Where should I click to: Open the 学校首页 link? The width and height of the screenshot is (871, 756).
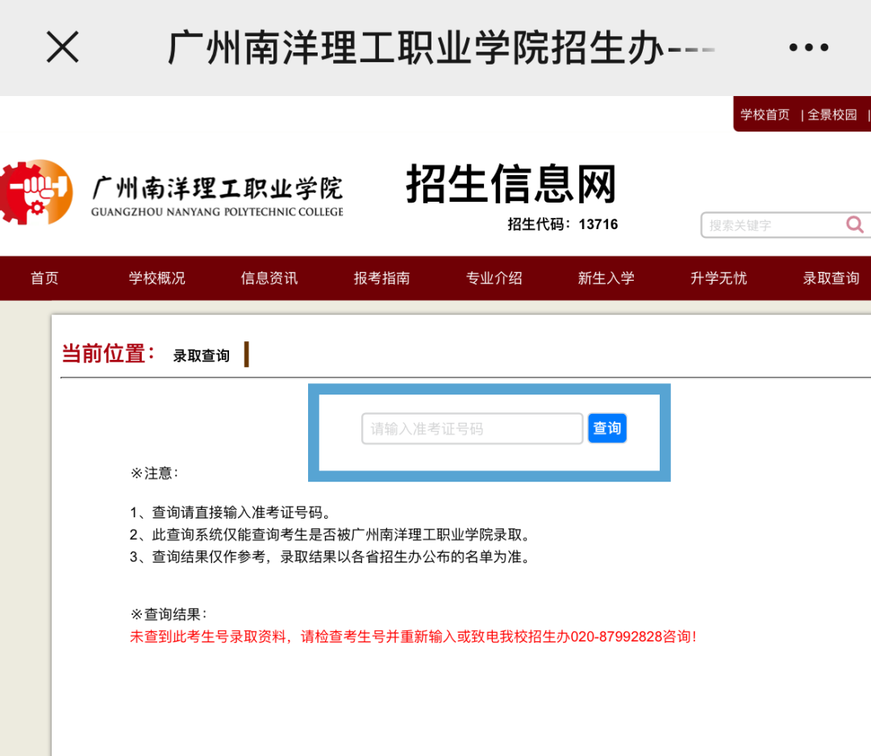[765, 114]
